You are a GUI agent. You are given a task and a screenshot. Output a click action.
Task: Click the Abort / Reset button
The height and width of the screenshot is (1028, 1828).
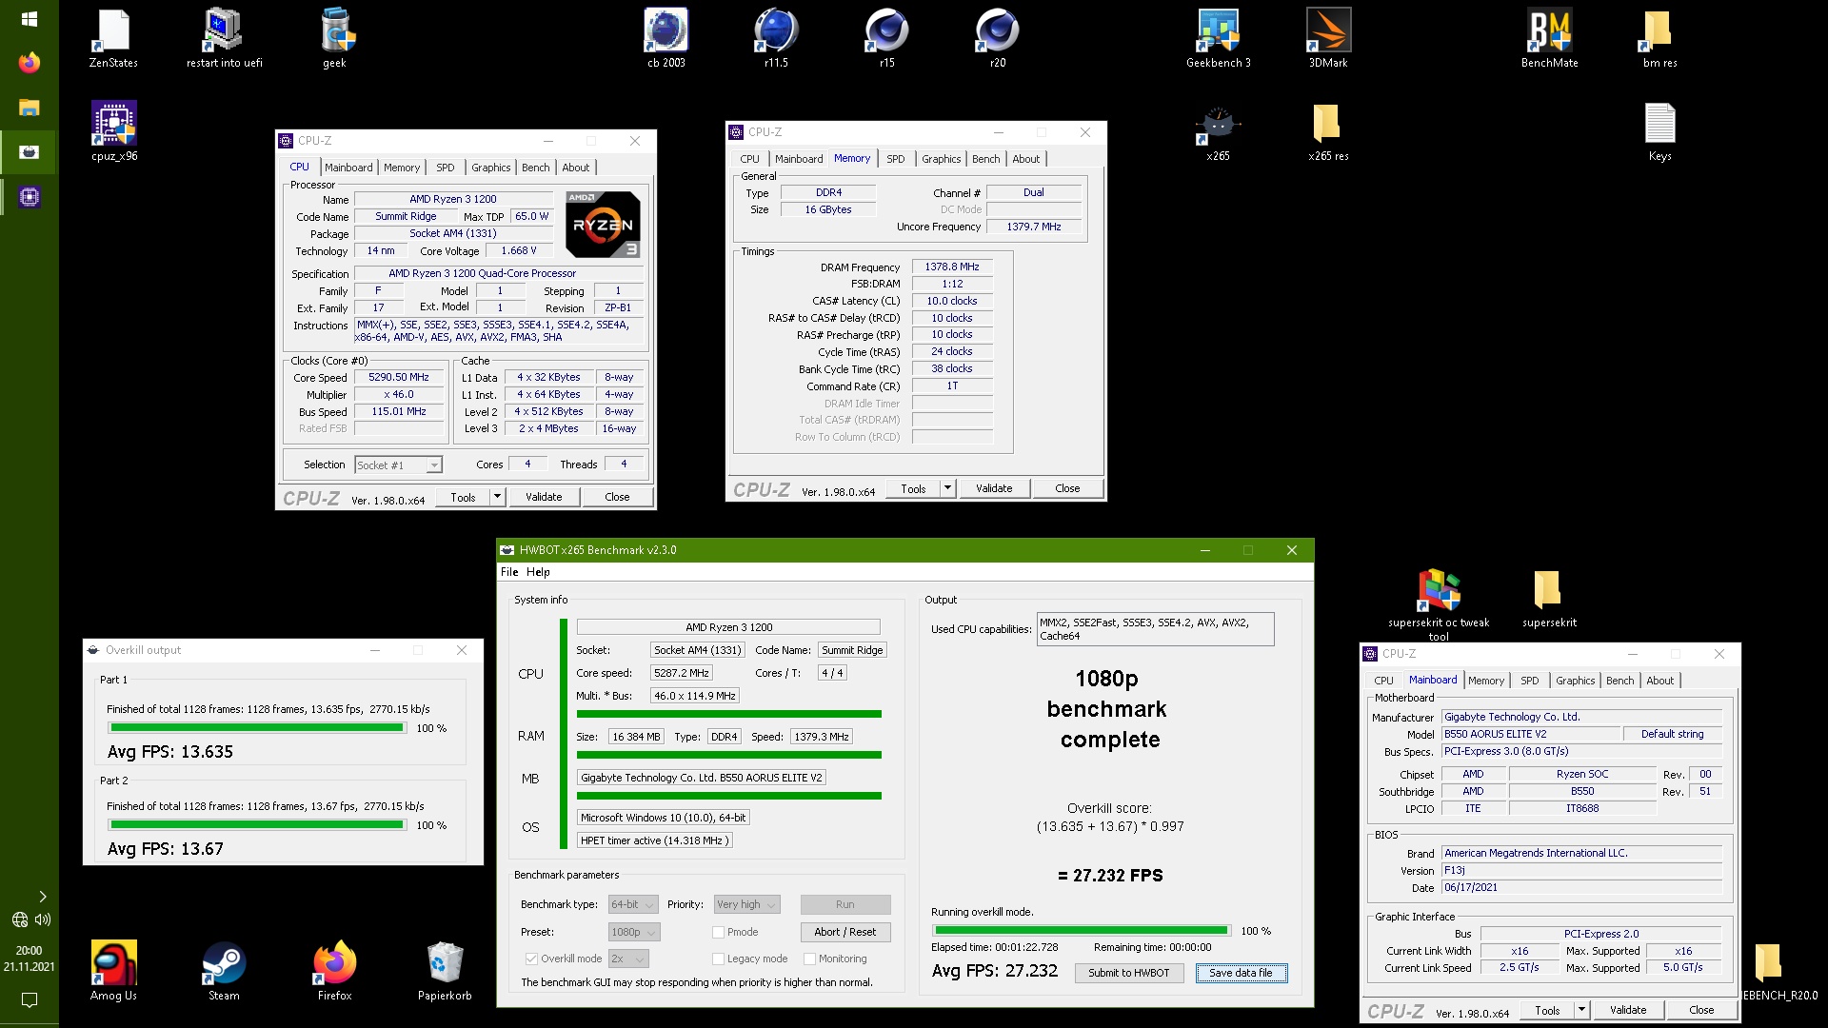click(844, 932)
